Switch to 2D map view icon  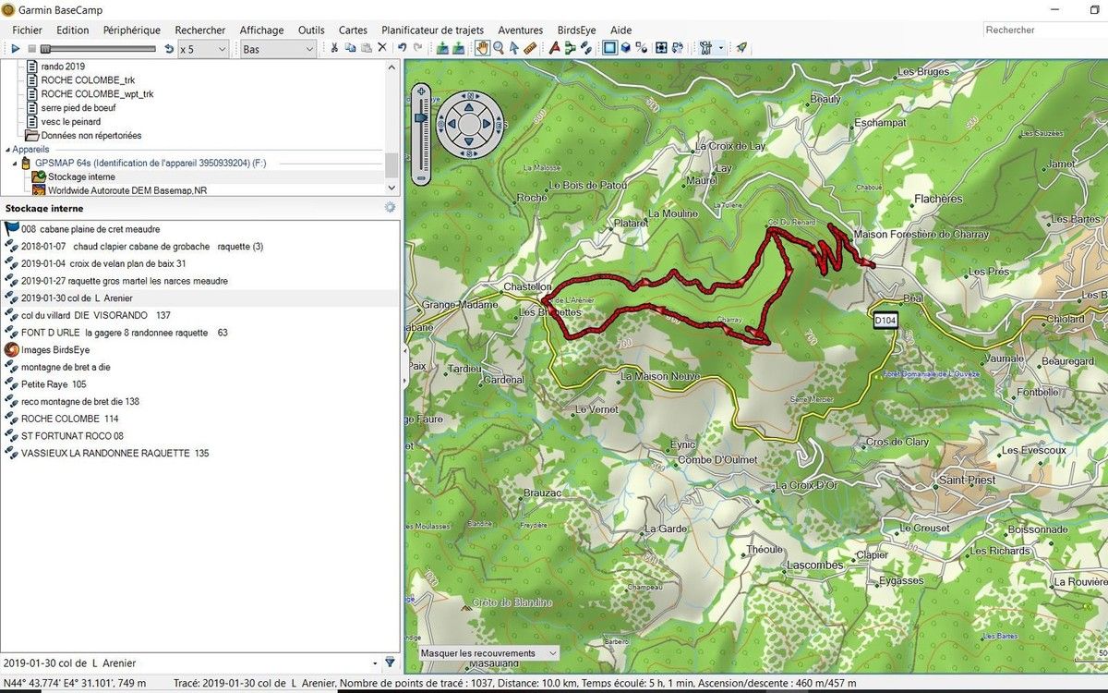[609, 48]
